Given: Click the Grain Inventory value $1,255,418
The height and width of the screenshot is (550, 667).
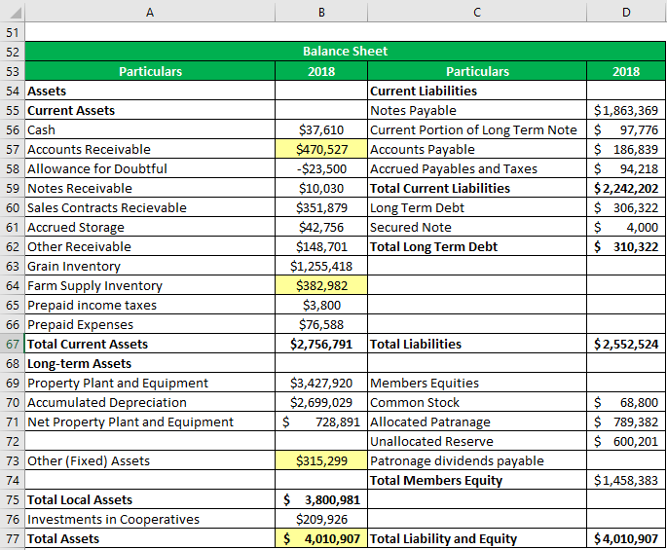Looking at the screenshot, I should [x=321, y=266].
